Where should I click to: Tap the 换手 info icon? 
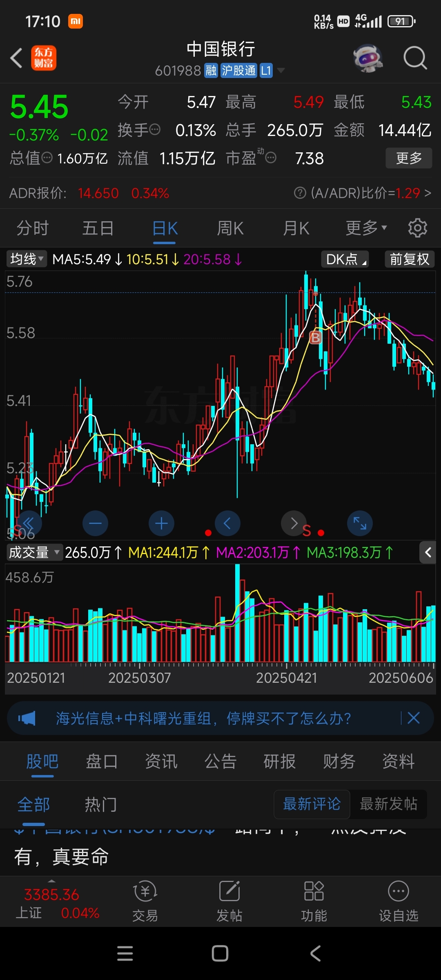coord(155,130)
